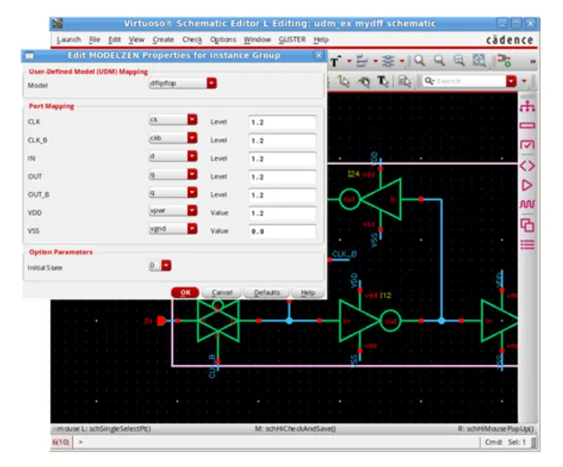Image resolution: width=563 pixels, height=467 pixels.
Task: Click the Cancel button
Action: (x=222, y=292)
